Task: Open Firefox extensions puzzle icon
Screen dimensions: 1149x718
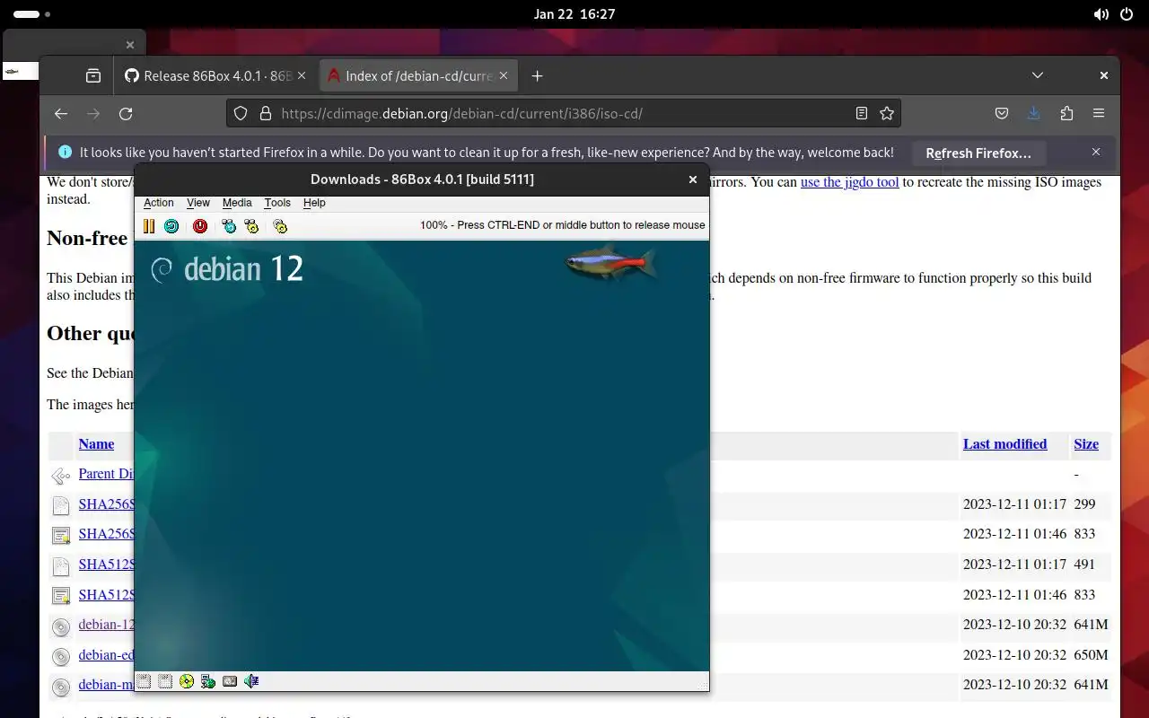Action: (x=1066, y=113)
